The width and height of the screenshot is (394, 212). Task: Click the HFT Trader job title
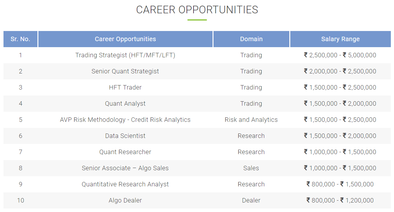[x=125, y=87]
